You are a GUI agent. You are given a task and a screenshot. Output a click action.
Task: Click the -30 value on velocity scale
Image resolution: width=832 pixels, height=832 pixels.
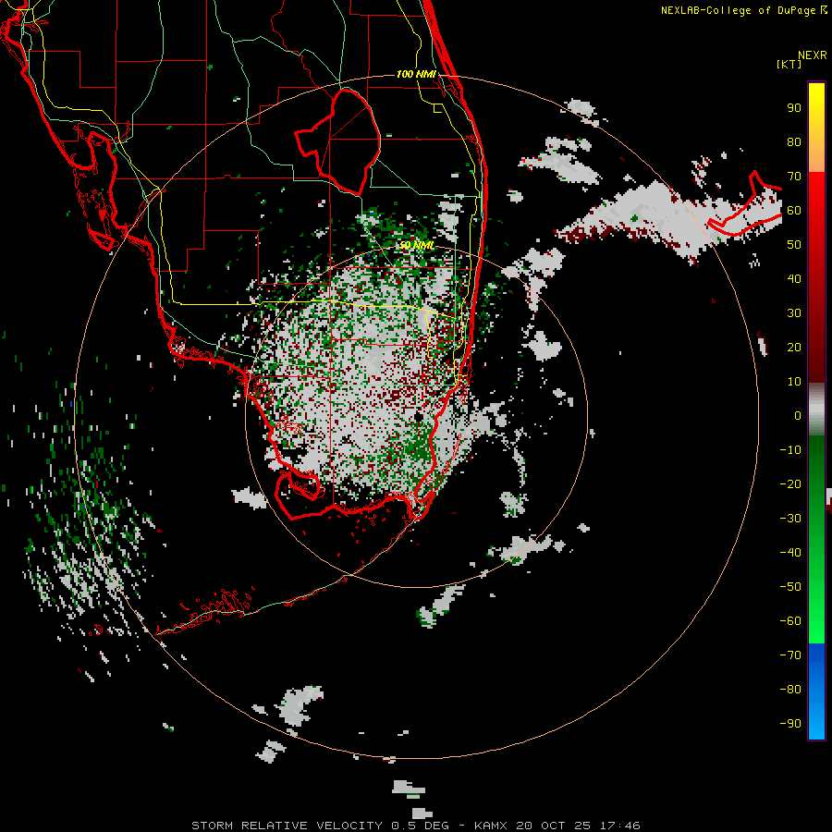[790, 519]
